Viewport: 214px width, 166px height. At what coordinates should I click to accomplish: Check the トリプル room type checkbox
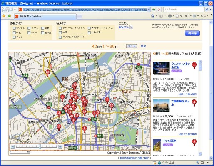click(29, 28)
